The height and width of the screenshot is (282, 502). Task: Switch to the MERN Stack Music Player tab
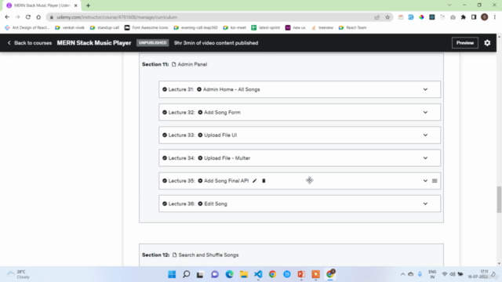tap(42, 5)
